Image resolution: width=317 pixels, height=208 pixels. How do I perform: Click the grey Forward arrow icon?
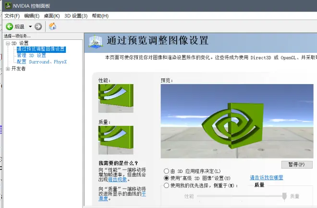pyautogui.click(x=38, y=26)
